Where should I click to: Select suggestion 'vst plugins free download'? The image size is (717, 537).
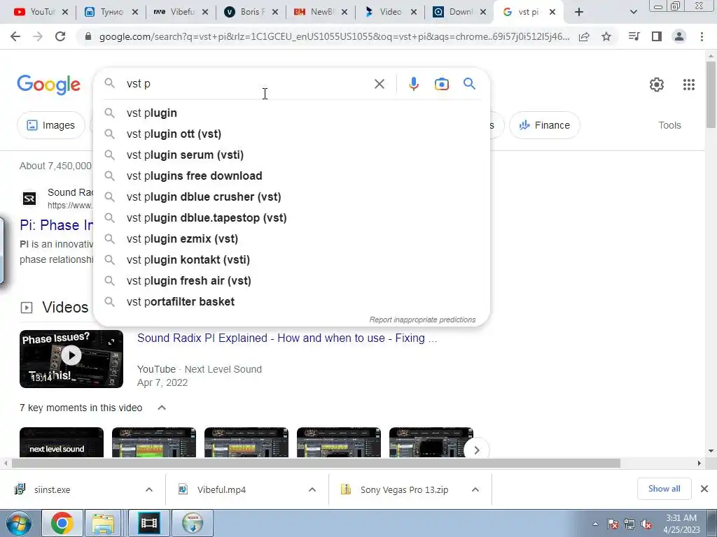pyautogui.click(x=291, y=176)
